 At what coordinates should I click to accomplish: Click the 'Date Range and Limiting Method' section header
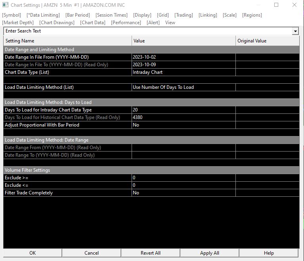coord(151,50)
